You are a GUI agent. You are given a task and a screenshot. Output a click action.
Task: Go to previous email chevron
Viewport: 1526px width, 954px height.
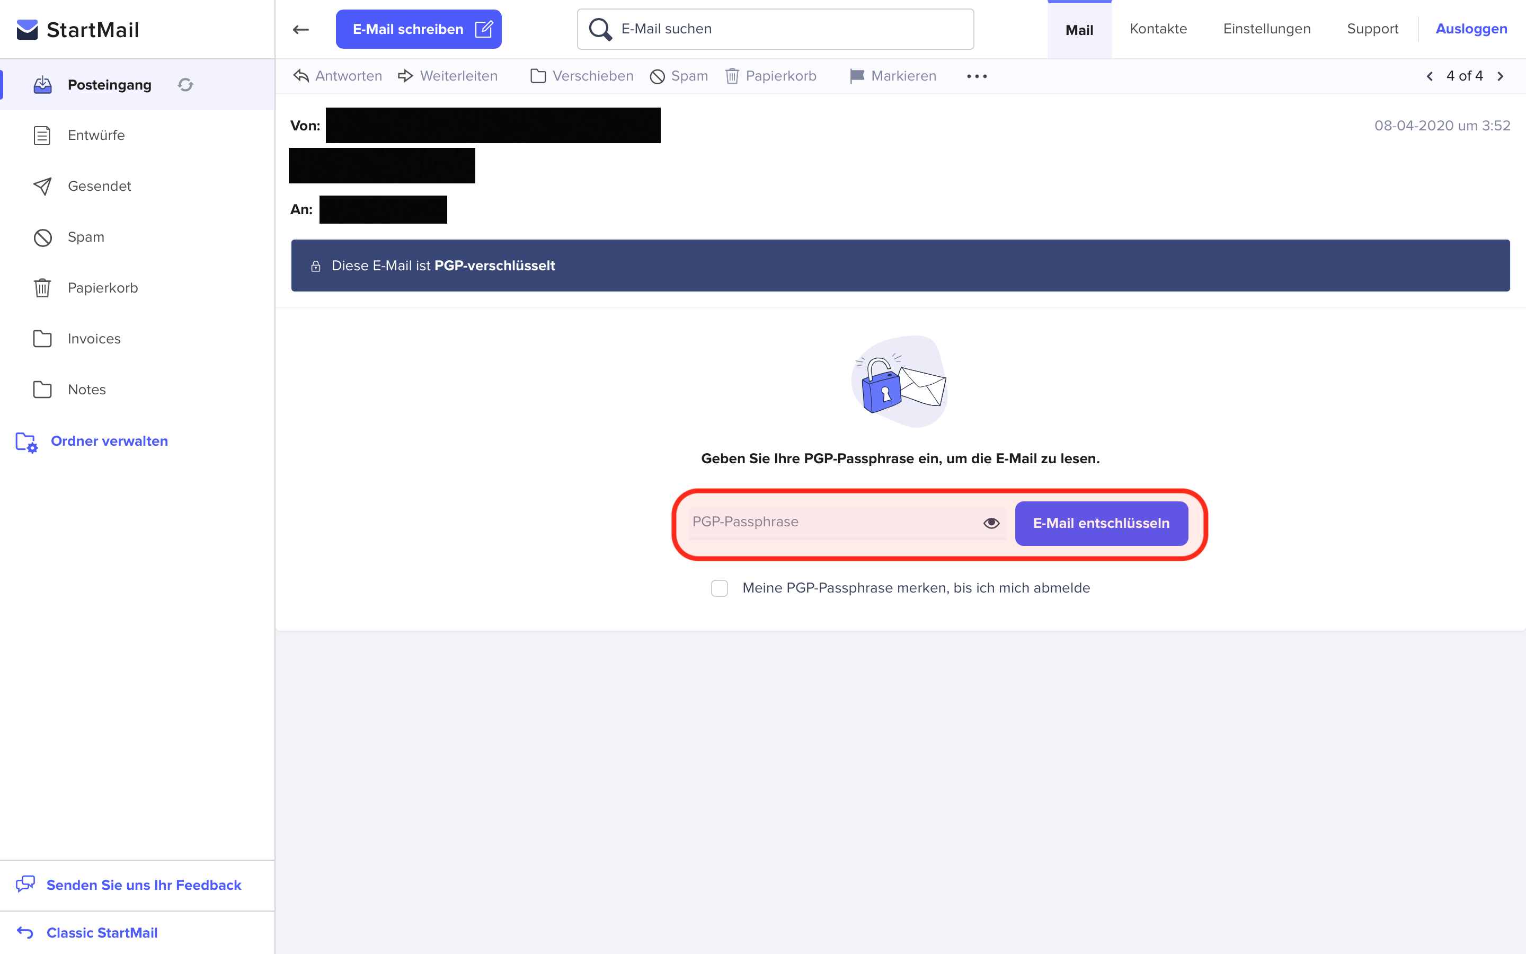point(1430,76)
